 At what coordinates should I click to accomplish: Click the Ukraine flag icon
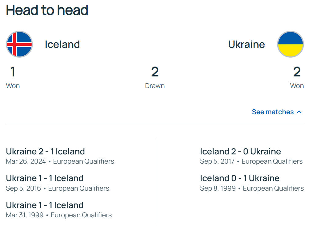click(290, 44)
